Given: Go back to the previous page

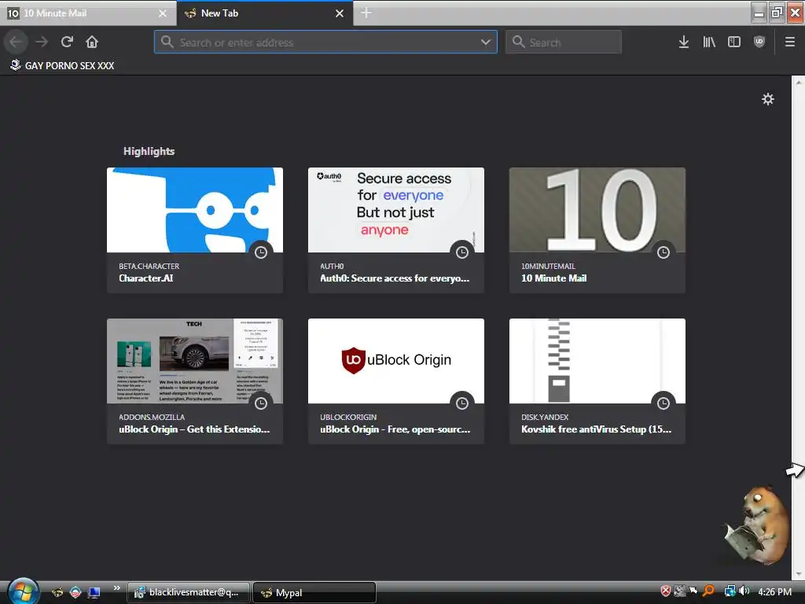Looking at the screenshot, I should coord(16,42).
